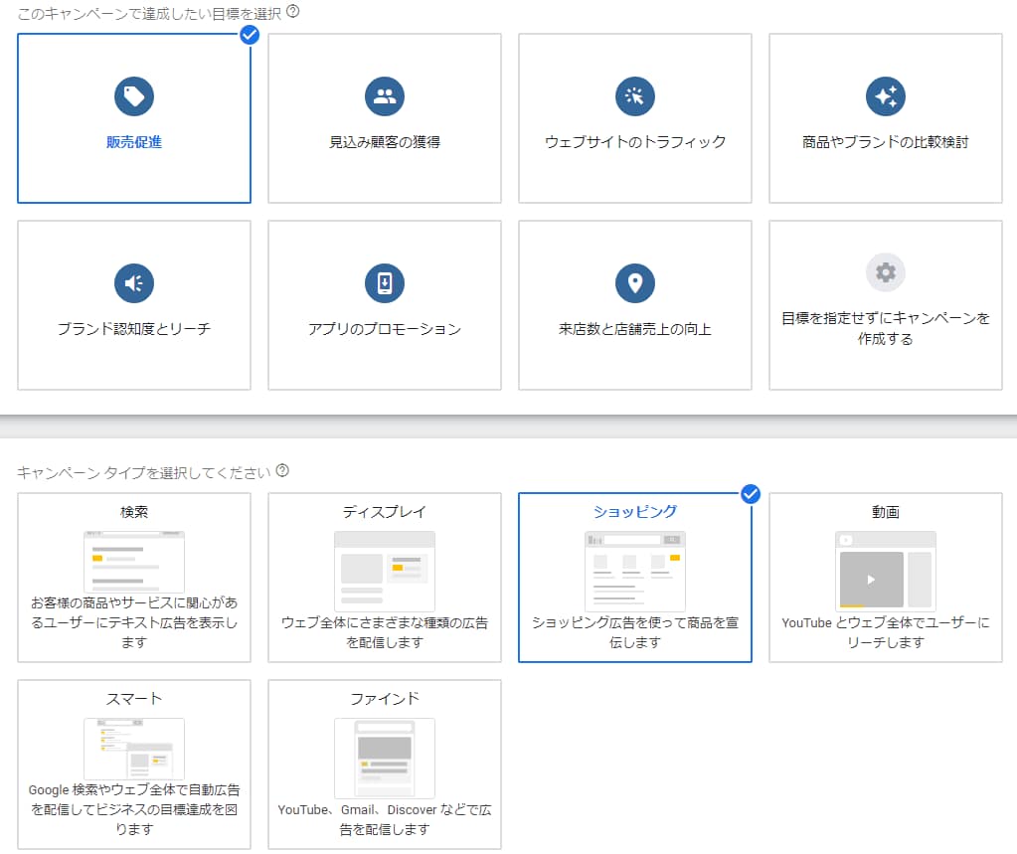Click the 販売促進 price tag icon
The width and height of the screenshot is (1017, 854).
click(x=134, y=96)
